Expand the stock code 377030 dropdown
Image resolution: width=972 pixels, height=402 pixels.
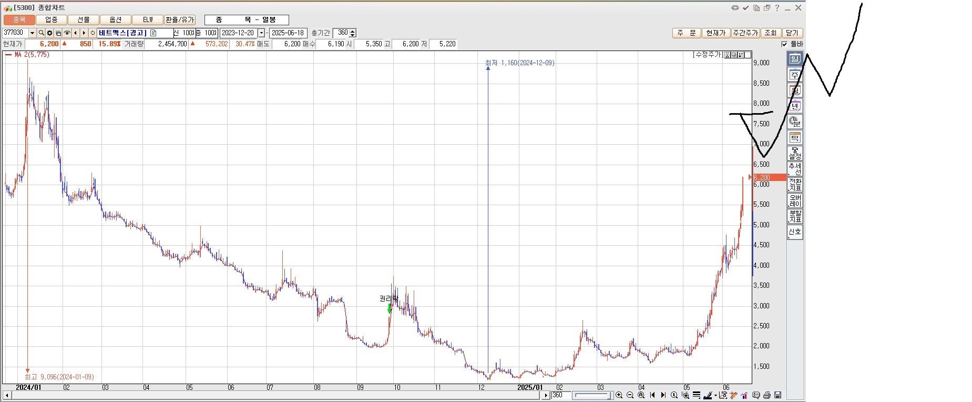[32, 33]
